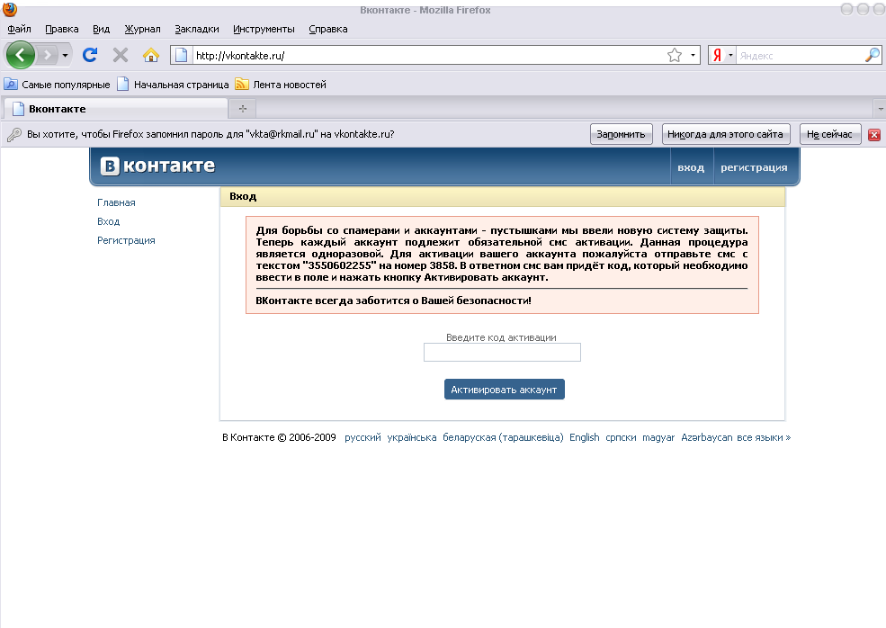Click the Запомнить password button
This screenshot has height=628, width=886.
tap(621, 134)
